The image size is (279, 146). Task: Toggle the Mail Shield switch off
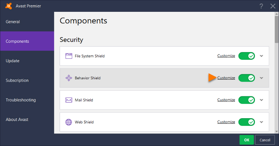coord(247,100)
